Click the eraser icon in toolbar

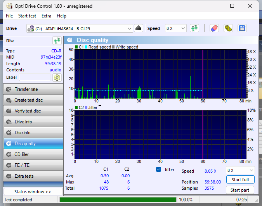tap(214, 28)
